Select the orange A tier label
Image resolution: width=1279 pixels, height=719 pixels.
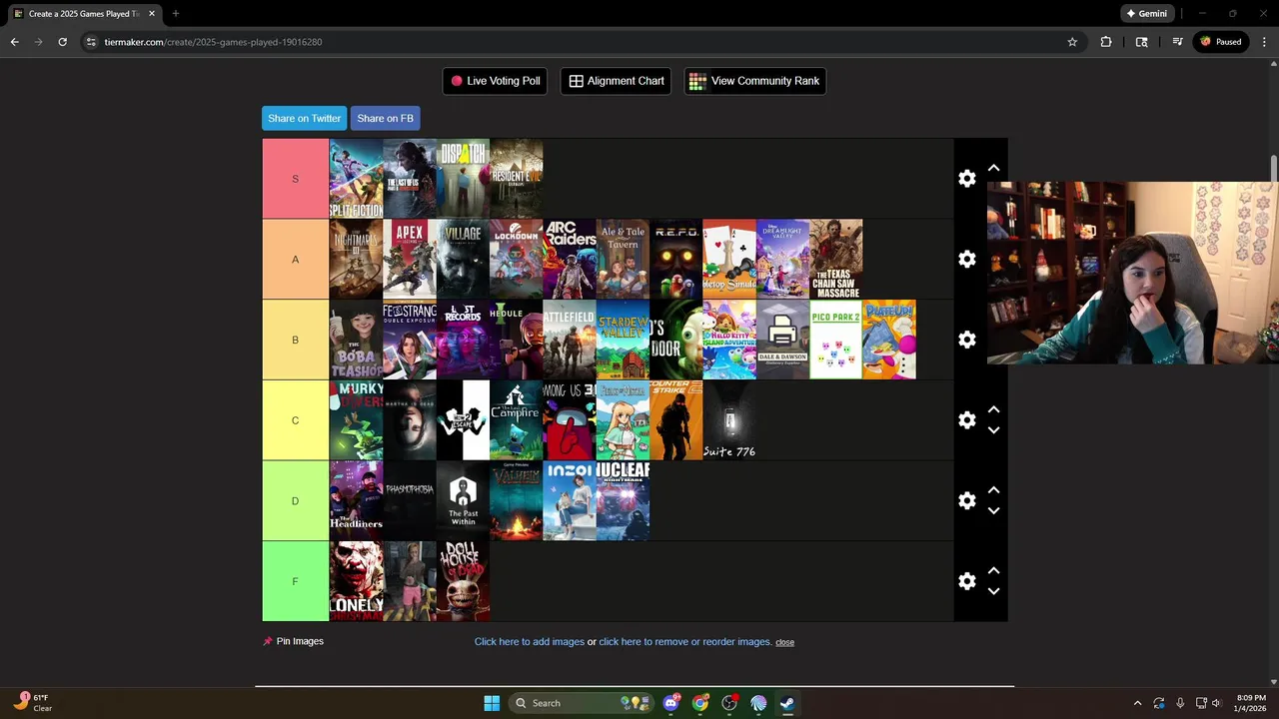tap(295, 259)
